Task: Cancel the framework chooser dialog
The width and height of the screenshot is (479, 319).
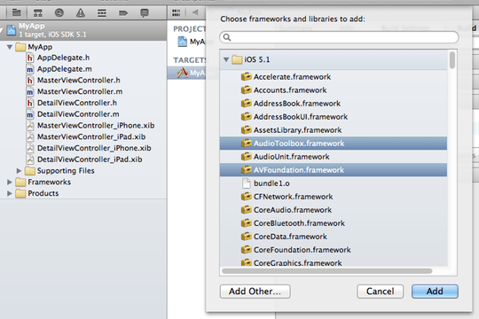Action: (380, 292)
